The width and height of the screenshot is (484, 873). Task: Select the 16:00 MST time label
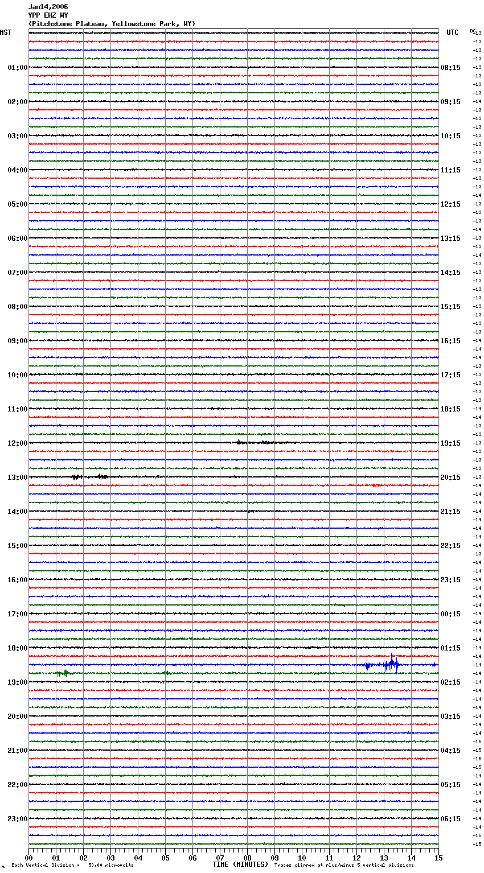18,580
